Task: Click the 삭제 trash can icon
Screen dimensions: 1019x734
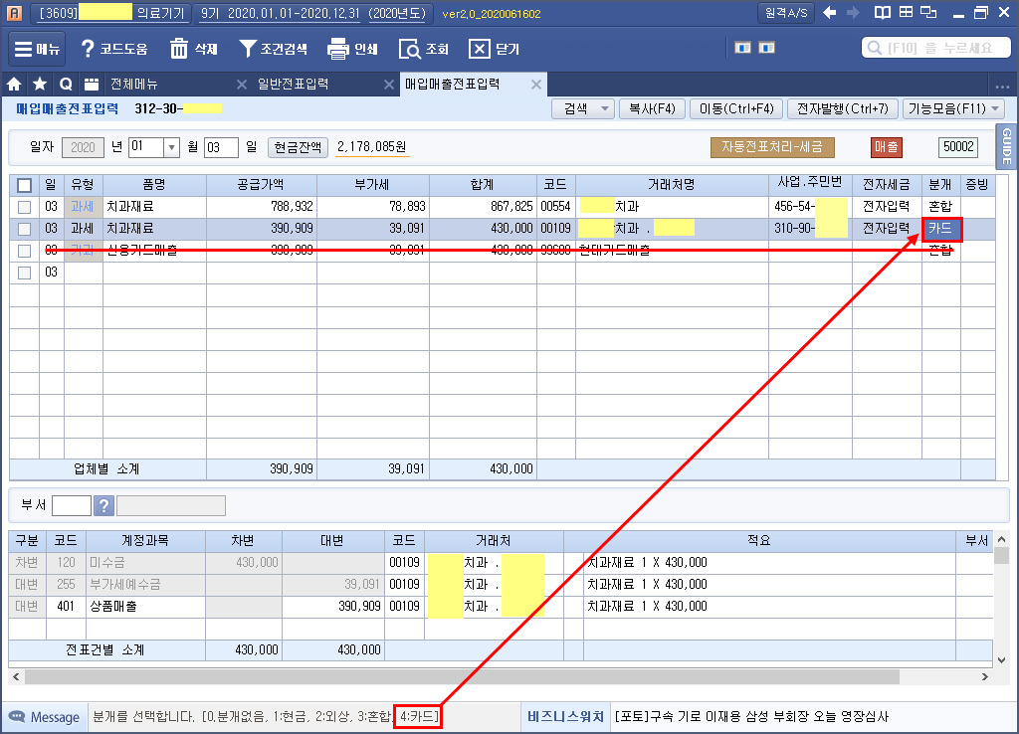Action: click(179, 49)
